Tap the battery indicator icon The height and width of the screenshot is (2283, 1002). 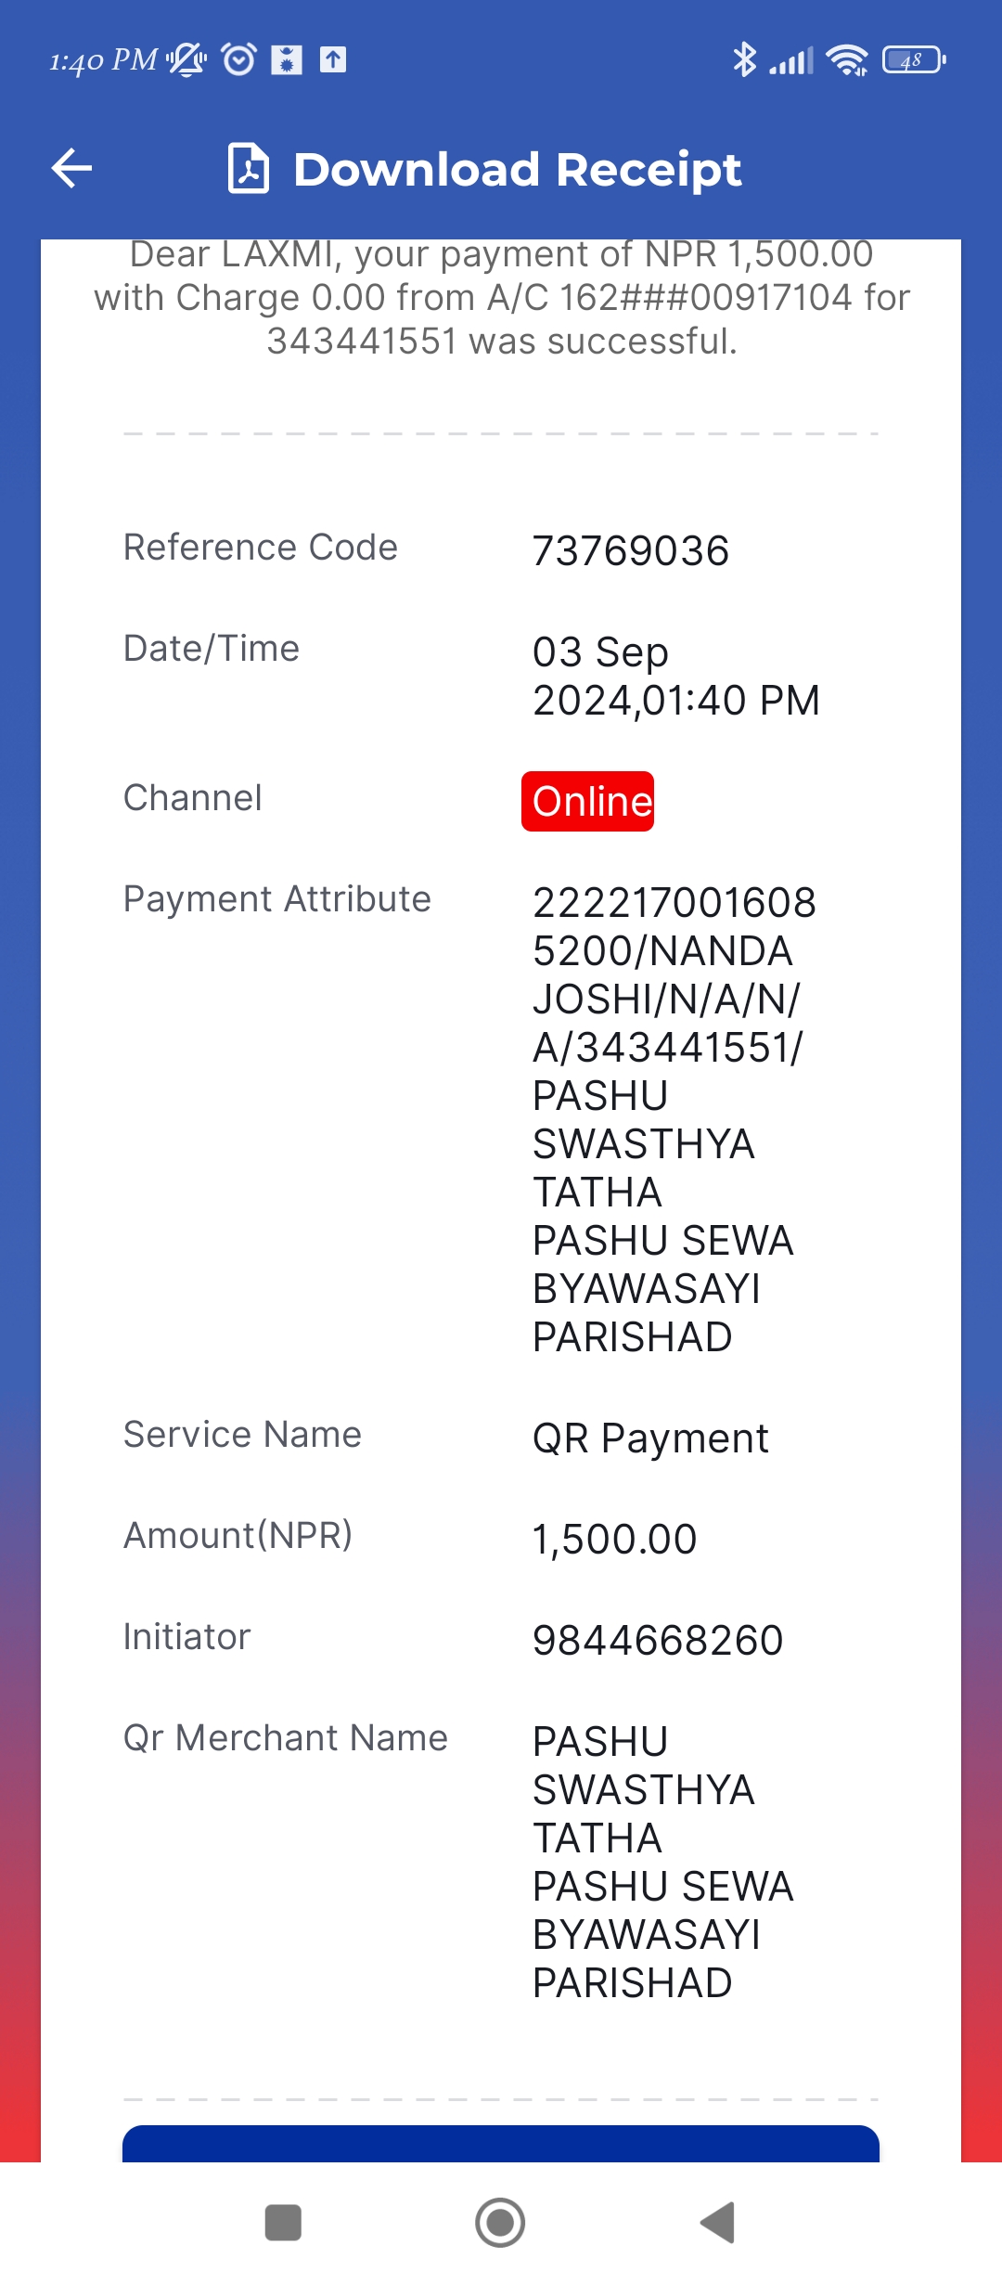(x=914, y=60)
